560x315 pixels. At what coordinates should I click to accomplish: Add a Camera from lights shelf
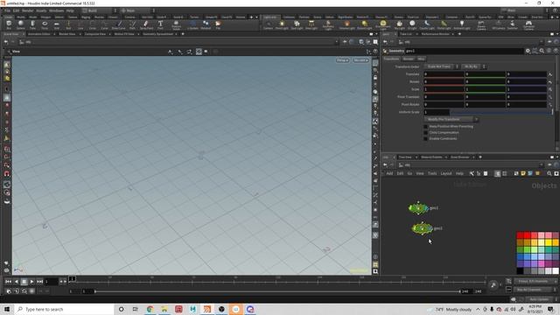[269, 24]
